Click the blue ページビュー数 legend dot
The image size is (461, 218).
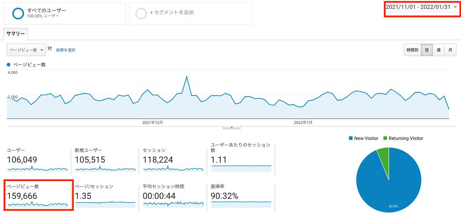click(9, 65)
